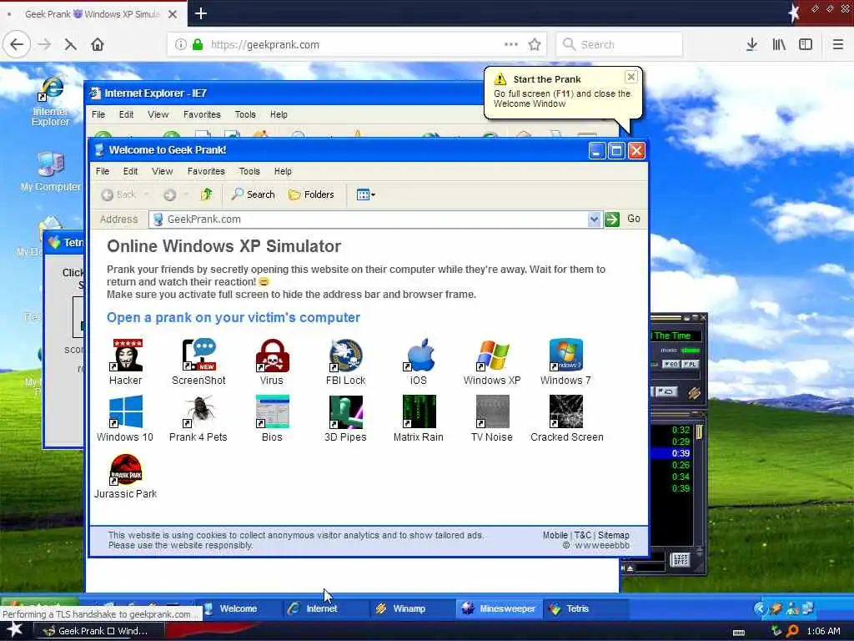Toggle the Winamp PL playlist button
The width and height of the screenshot is (854, 641).
690,364
